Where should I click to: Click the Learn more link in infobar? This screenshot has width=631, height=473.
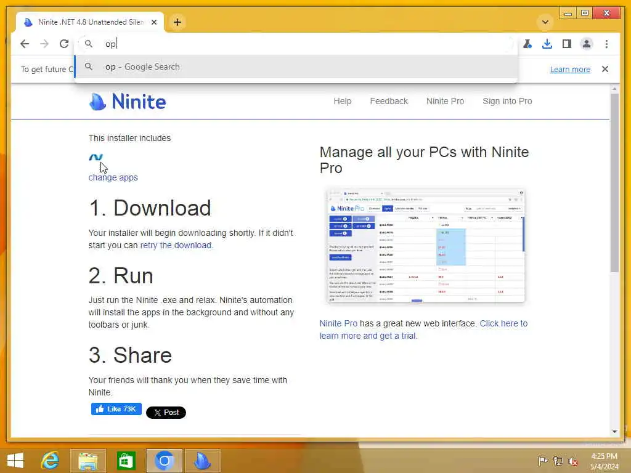(x=570, y=69)
